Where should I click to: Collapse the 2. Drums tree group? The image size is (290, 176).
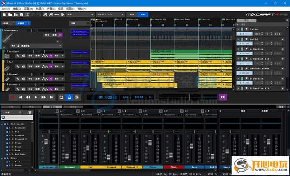(2, 158)
